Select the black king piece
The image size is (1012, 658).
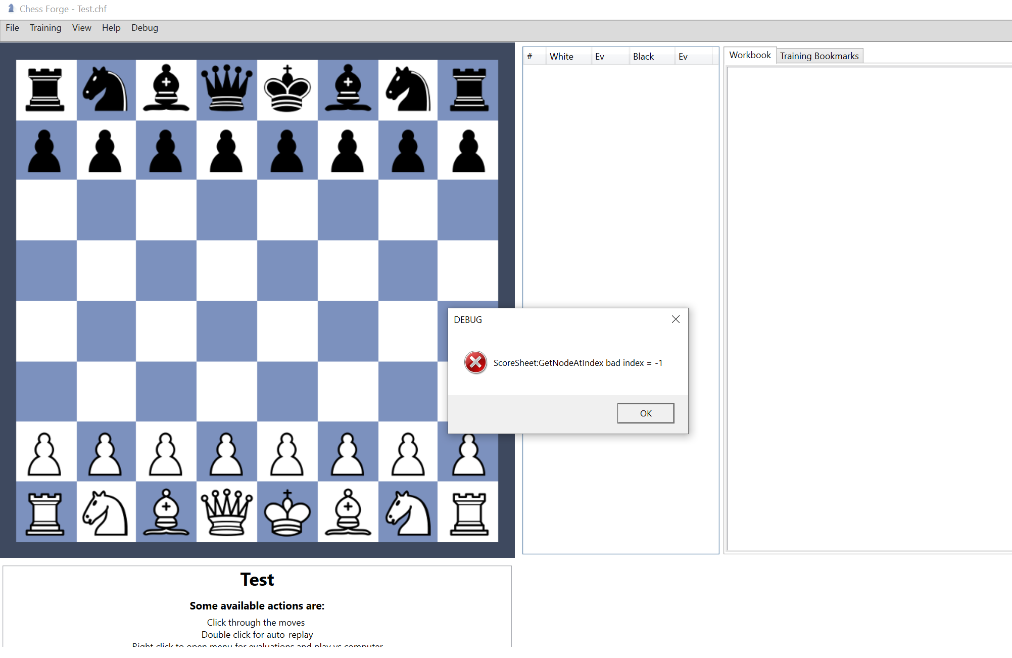287,88
